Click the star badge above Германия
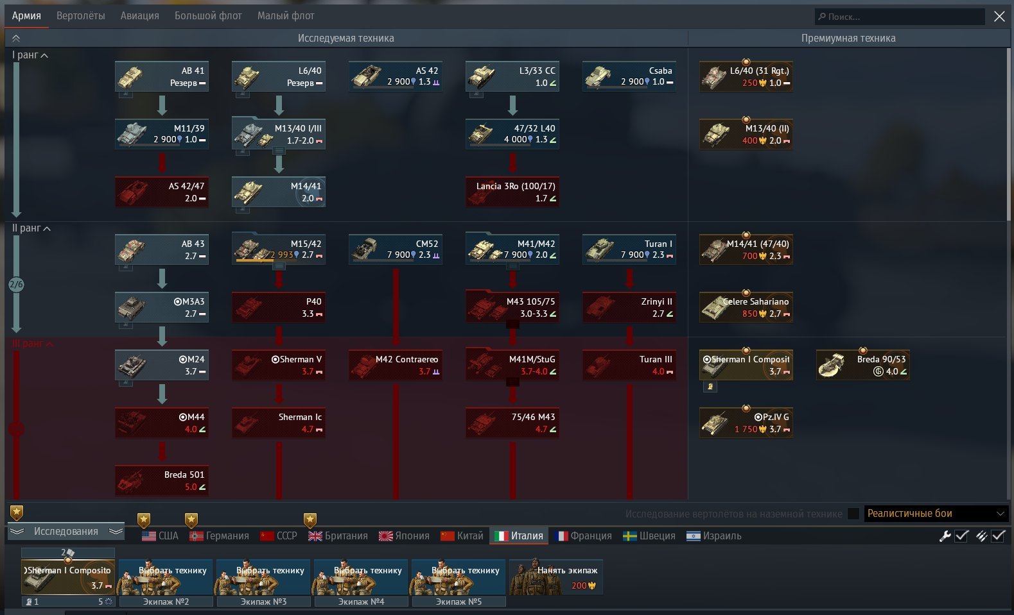The image size is (1014, 615). tap(191, 520)
